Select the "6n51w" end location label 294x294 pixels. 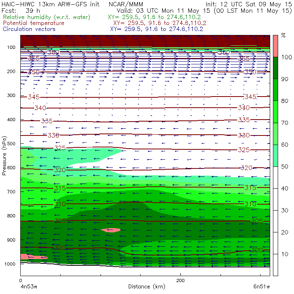pos(261,287)
